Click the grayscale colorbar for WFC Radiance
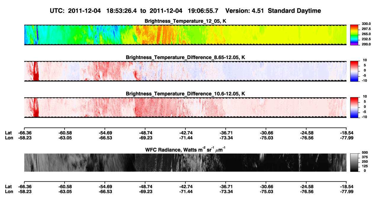 pos(354,163)
